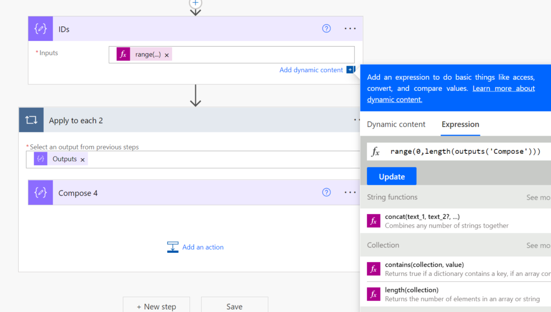Remove the Outputs token
Viewport: 551px width, 312px height.
pos(82,160)
